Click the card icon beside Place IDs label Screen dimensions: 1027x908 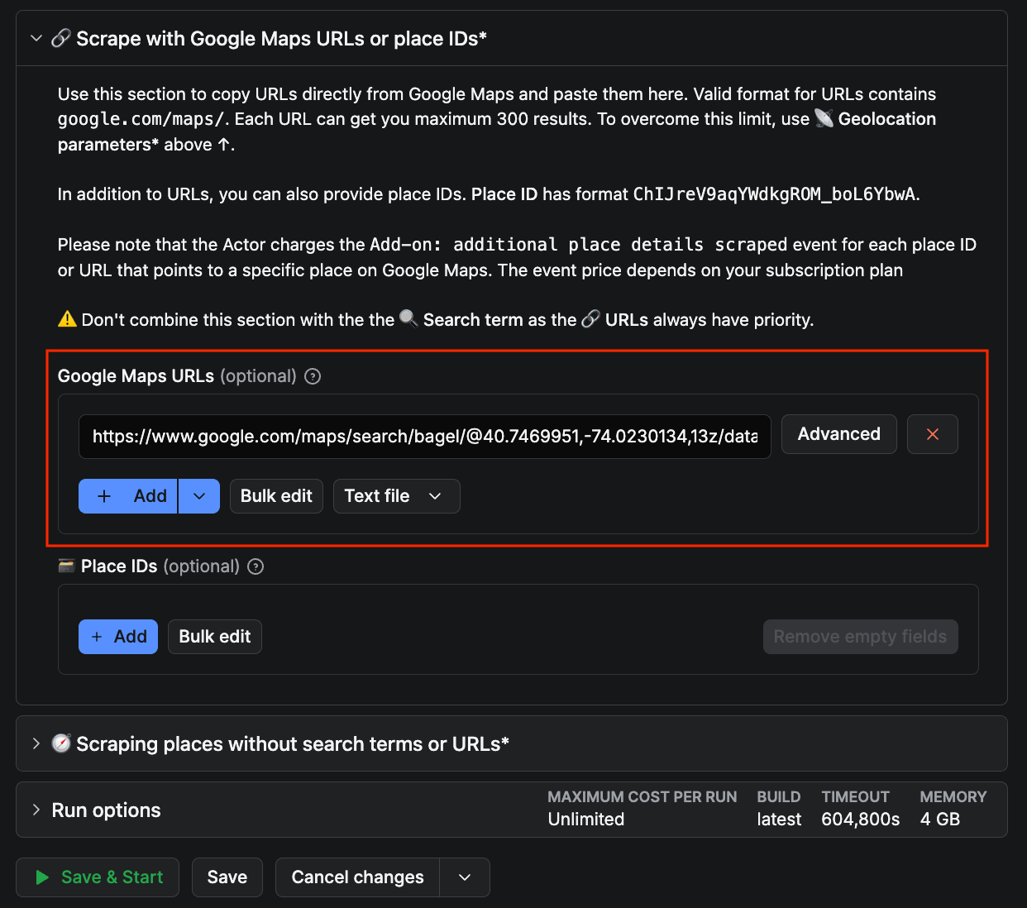click(66, 566)
